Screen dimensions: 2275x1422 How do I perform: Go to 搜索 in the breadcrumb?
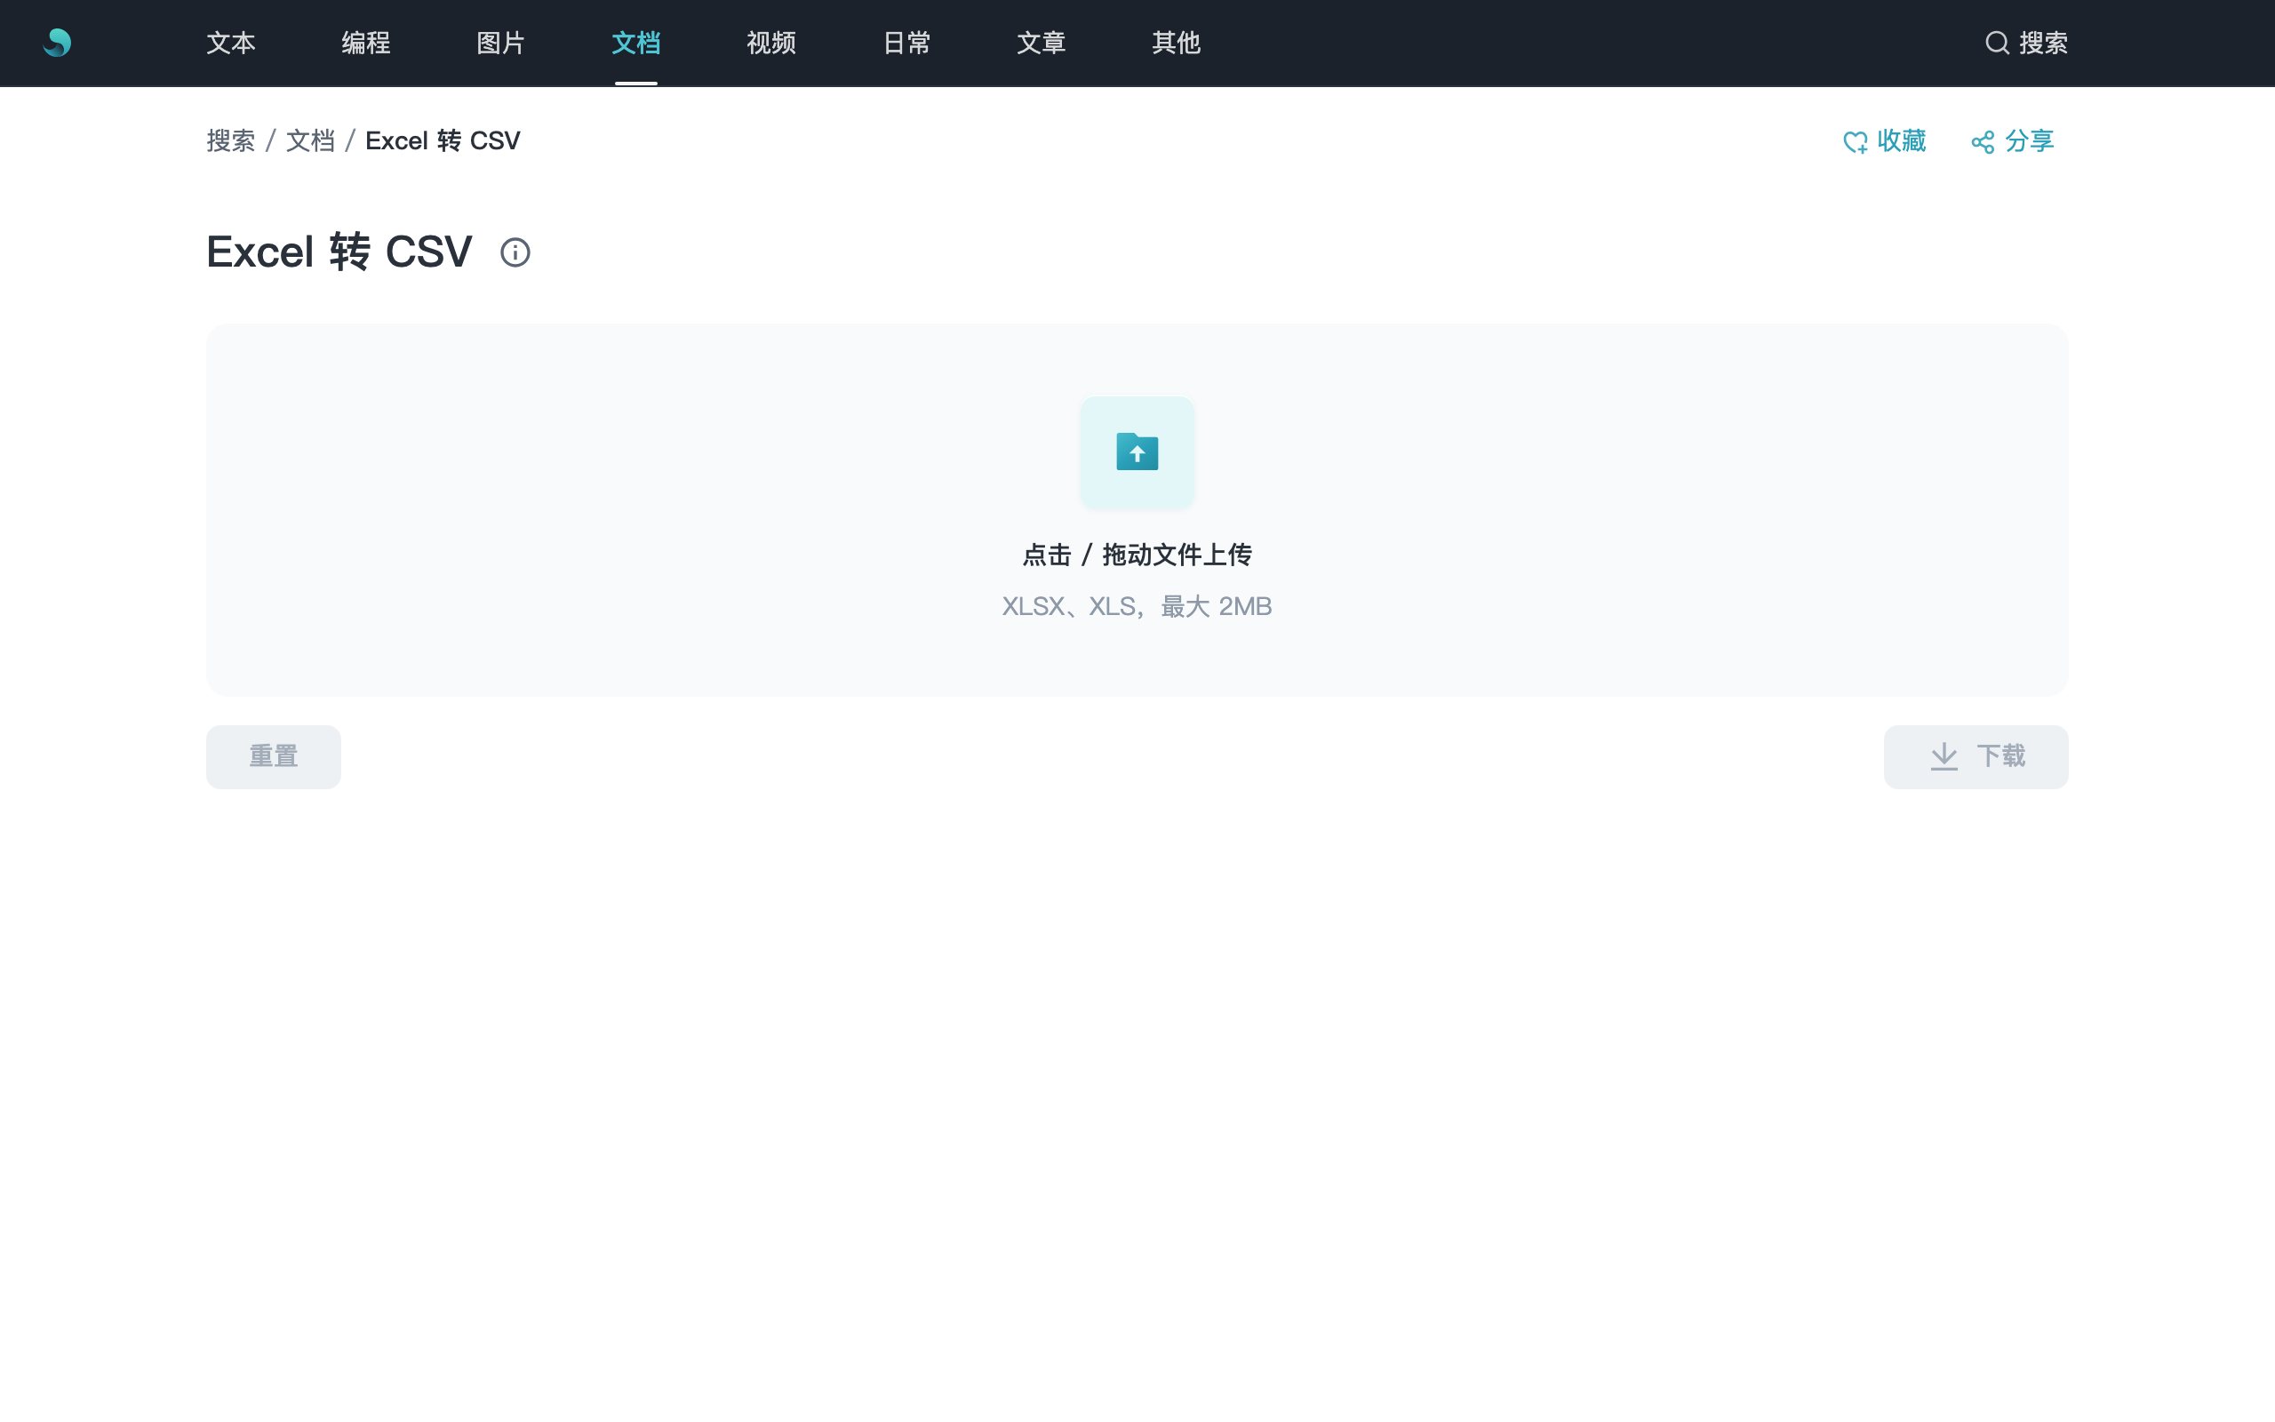230,141
